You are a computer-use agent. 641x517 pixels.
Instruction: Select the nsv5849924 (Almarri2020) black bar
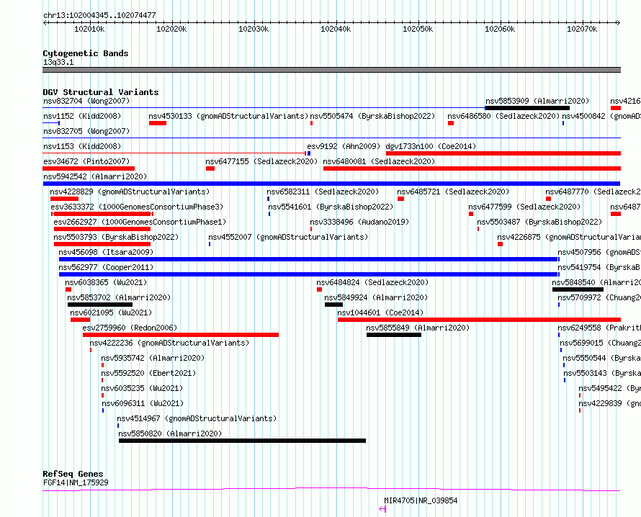[333, 305]
